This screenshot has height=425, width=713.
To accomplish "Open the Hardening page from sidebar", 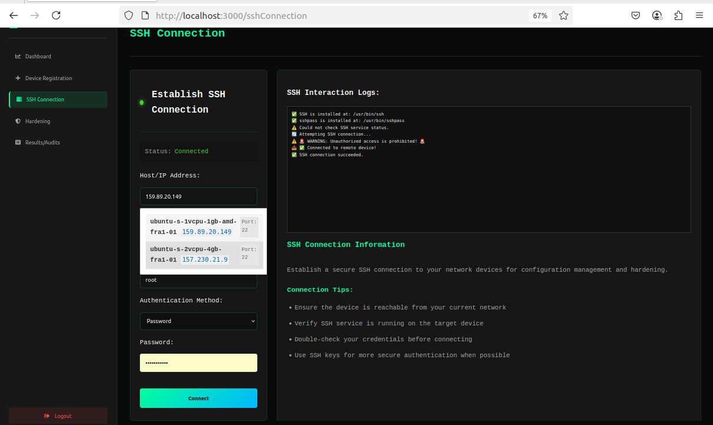I will coord(38,121).
